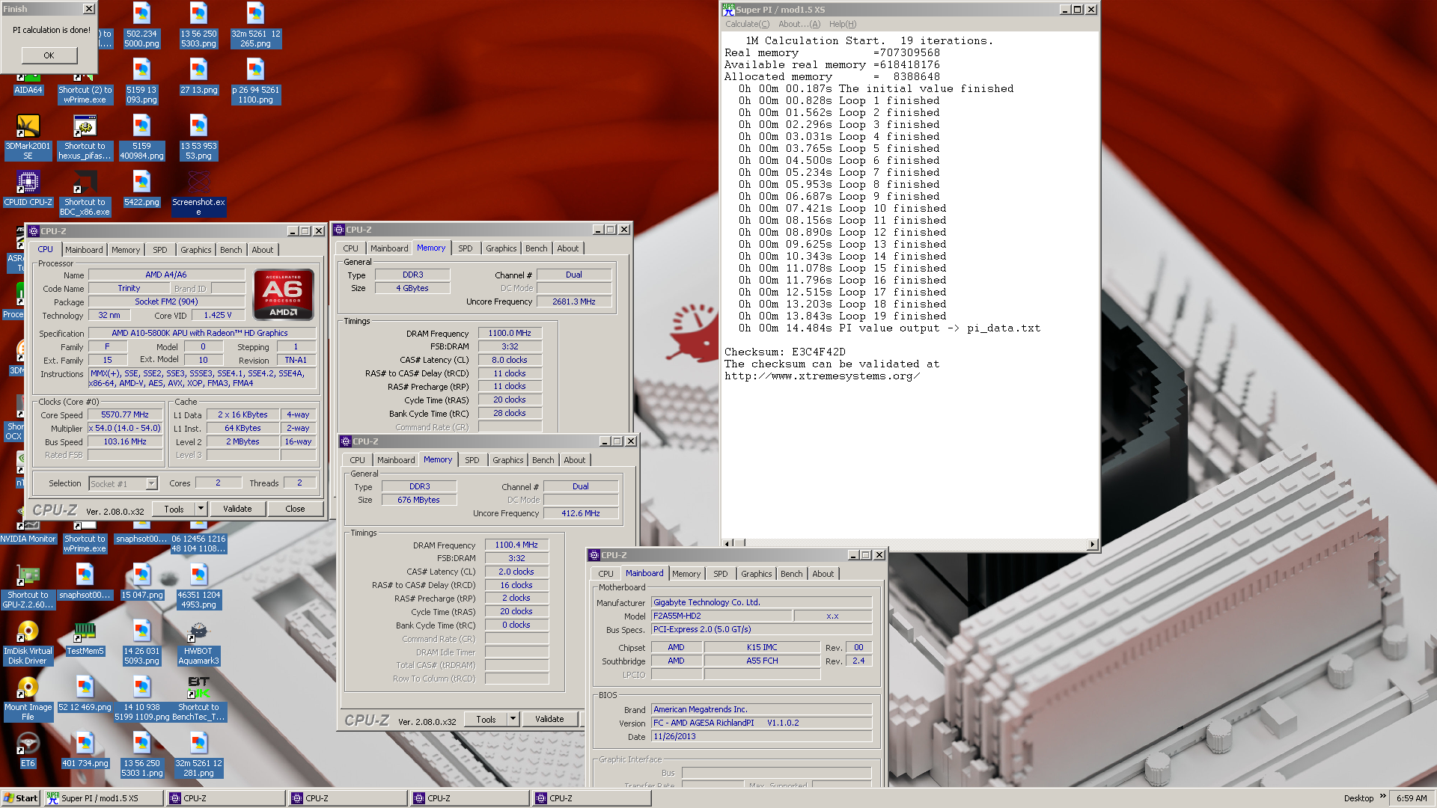Open 52 12 469.png file icon
This screenshot has width=1437, height=808.
pyautogui.click(x=85, y=694)
